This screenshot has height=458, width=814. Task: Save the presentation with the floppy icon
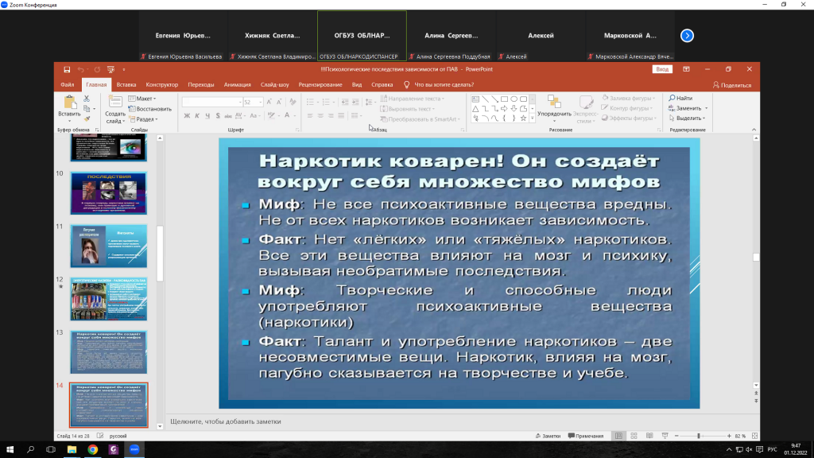tap(67, 69)
